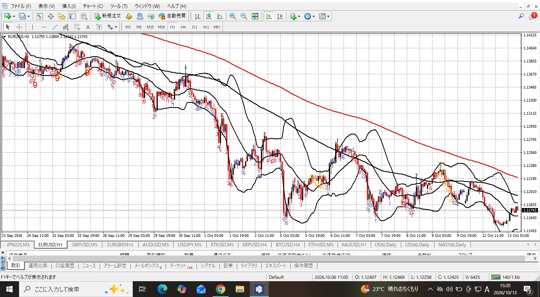Open the チャート (C) menu
This screenshot has width=540, height=297.
pyautogui.click(x=93, y=6)
